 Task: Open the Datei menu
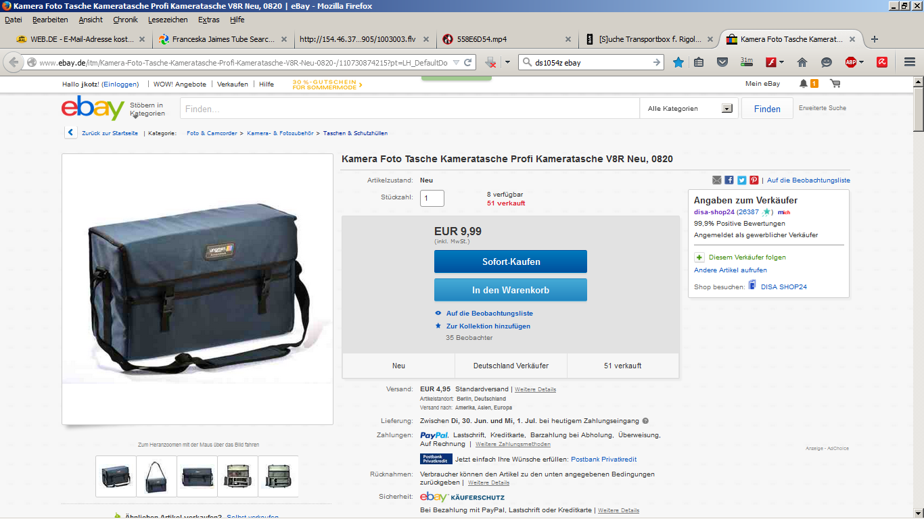[13, 20]
